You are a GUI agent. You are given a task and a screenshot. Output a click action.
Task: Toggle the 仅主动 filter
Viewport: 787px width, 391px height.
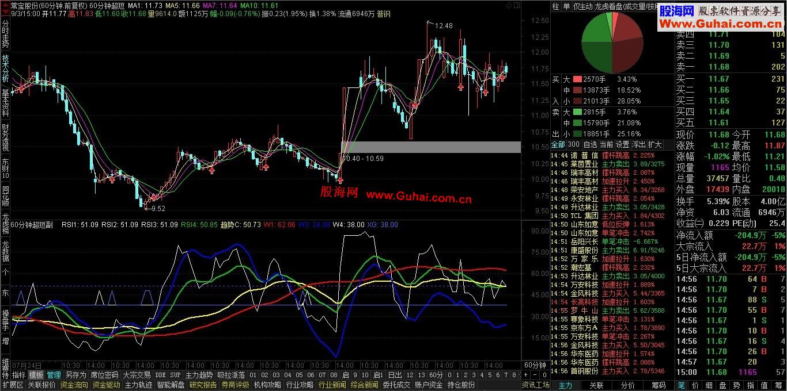click(583, 6)
